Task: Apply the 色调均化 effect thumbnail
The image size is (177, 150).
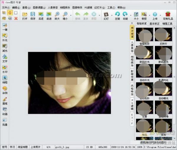Action: click(163, 71)
